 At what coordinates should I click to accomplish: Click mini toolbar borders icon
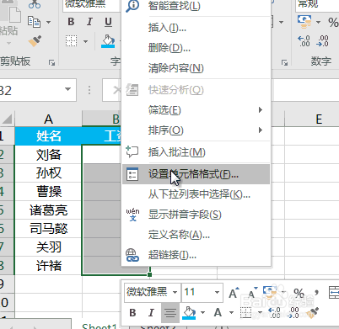coord(246,312)
